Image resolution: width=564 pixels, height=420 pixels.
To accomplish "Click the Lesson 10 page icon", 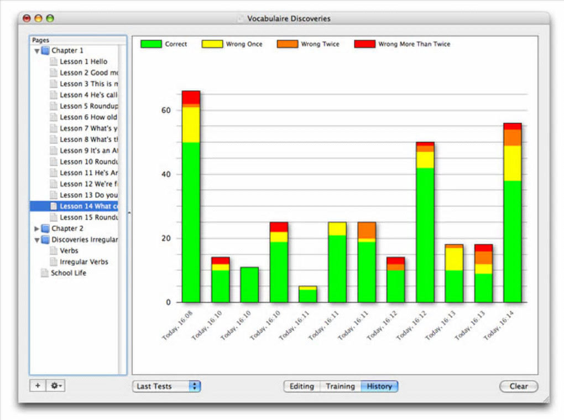I will pyautogui.click(x=54, y=162).
